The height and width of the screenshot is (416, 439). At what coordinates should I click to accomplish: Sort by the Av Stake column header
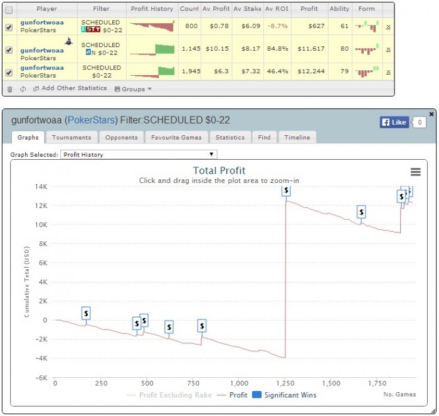tap(247, 9)
